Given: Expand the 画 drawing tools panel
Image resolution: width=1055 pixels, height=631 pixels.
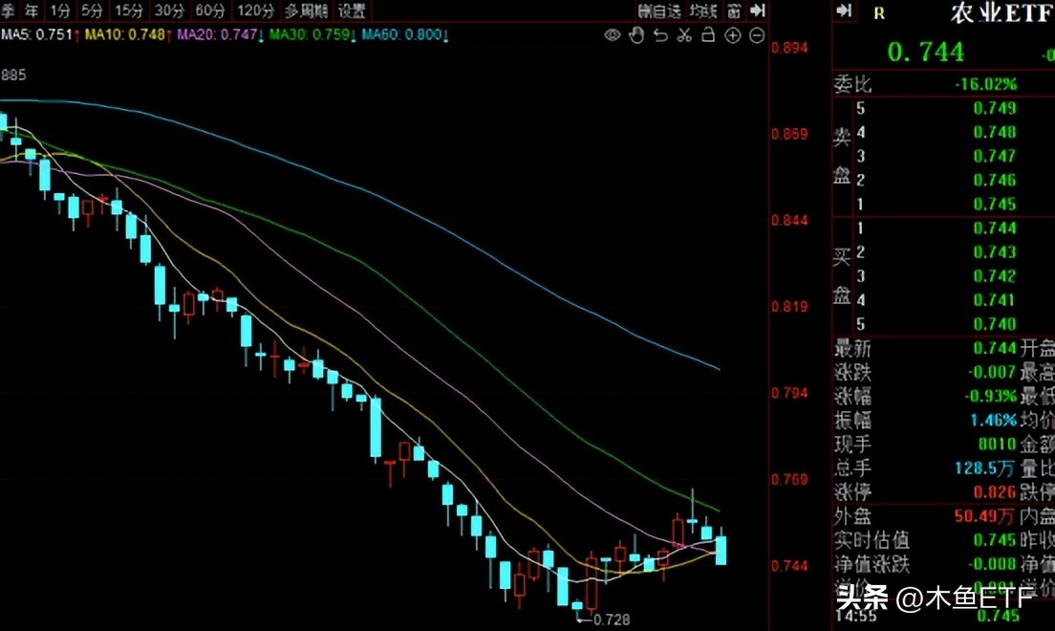Looking at the screenshot, I should (x=732, y=11).
